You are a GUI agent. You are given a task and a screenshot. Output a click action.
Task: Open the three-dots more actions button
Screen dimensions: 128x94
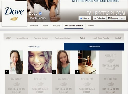click(123, 18)
